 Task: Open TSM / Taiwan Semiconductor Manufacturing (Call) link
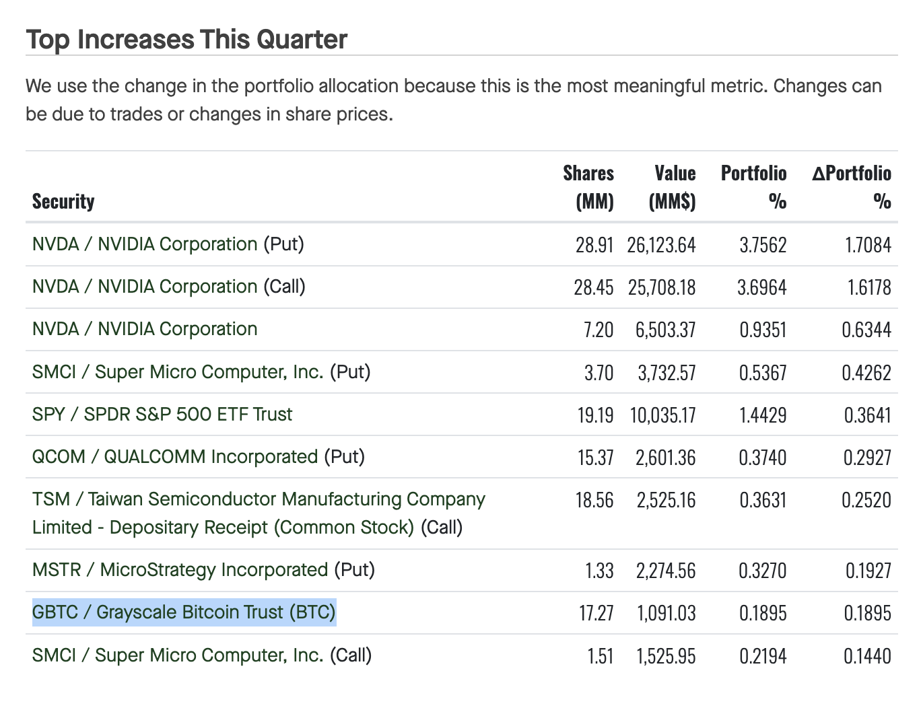(x=259, y=499)
